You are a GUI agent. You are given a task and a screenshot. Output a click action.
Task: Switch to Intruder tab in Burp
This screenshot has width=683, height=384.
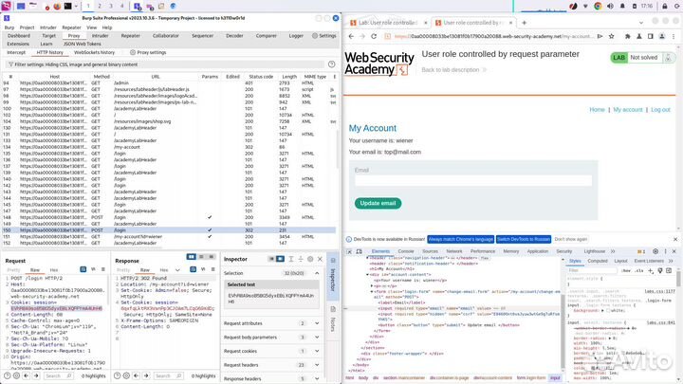[100, 36]
